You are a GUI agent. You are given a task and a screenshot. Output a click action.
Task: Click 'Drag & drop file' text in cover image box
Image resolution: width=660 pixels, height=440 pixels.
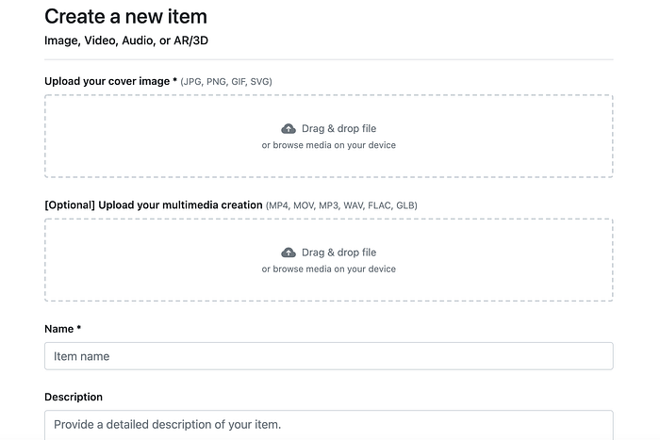click(x=338, y=128)
